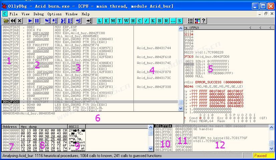Click the Address column header in dump

coord(11,126)
